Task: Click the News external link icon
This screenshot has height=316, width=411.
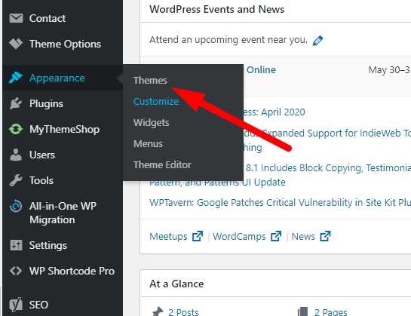Action: [x=325, y=236]
